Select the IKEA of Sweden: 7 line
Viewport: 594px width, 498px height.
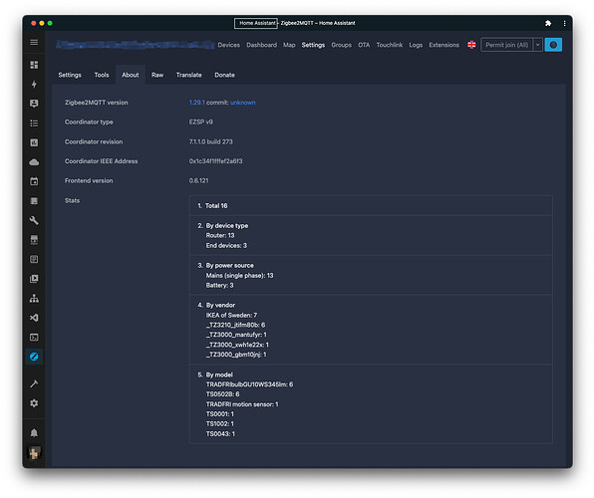231,315
